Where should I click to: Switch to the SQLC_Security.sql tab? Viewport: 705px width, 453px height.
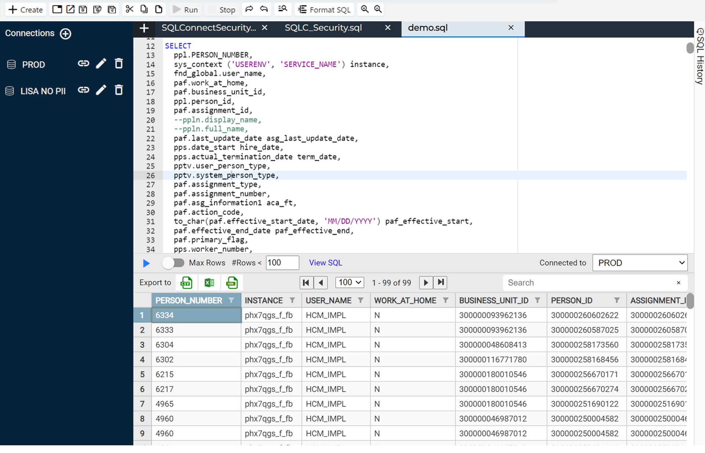(323, 27)
